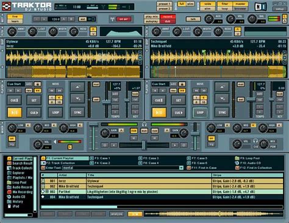
Task: Toggle deck A key lock button
Action: pos(135,94)
